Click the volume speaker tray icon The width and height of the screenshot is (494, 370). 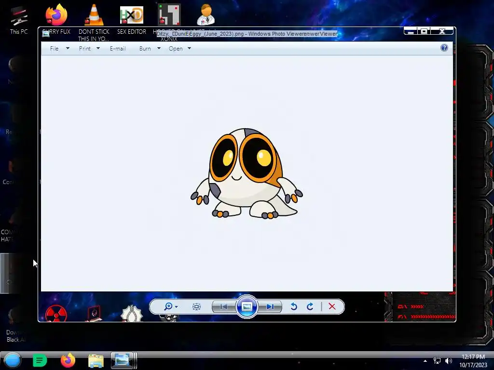pyautogui.click(x=449, y=361)
